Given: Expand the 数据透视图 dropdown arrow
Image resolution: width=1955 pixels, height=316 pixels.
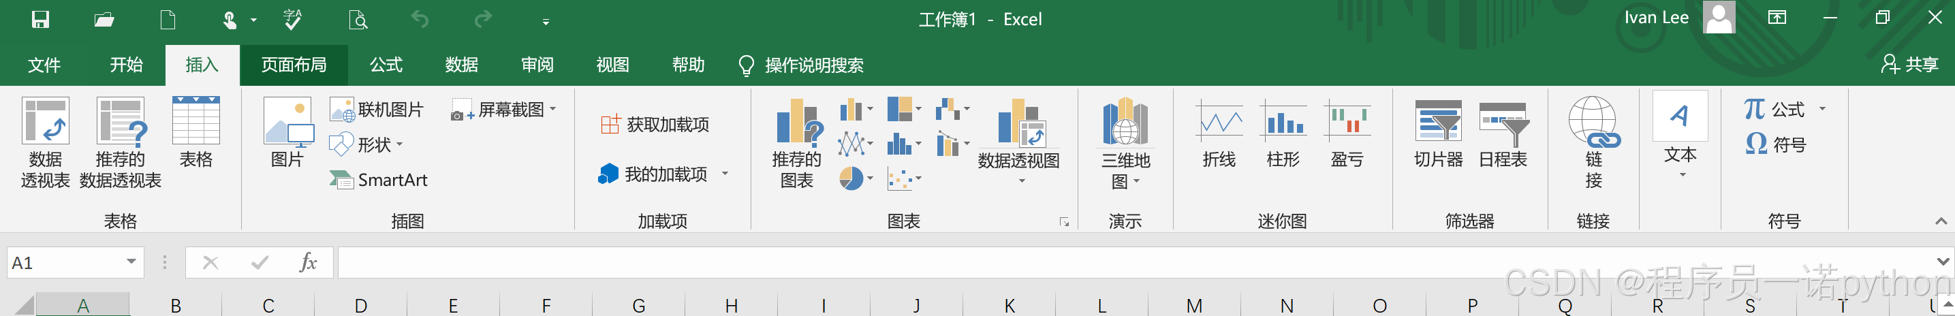Looking at the screenshot, I should [1022, 182].
